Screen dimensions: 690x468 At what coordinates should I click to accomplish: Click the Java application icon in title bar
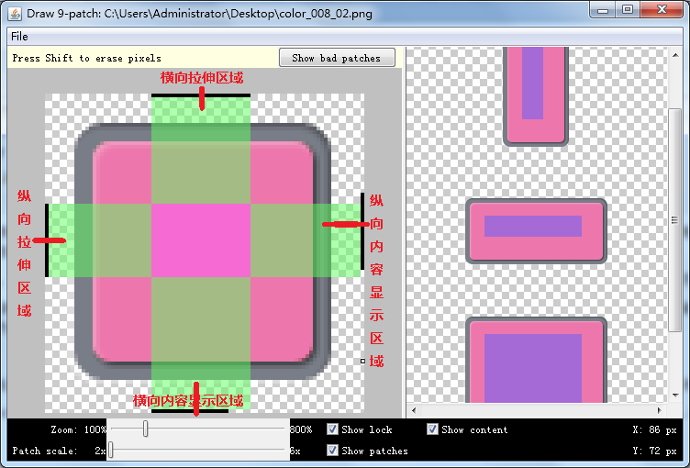tap(15, 10)
